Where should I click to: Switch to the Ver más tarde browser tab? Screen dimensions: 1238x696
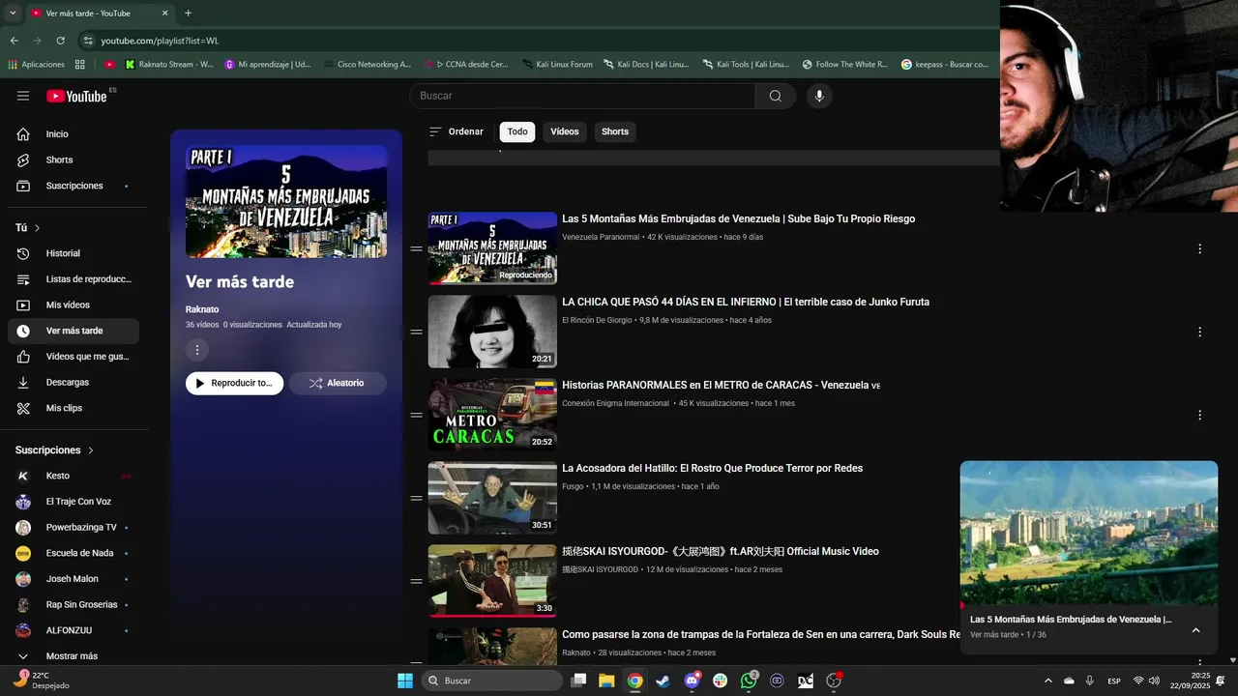(x=99, y=14)
